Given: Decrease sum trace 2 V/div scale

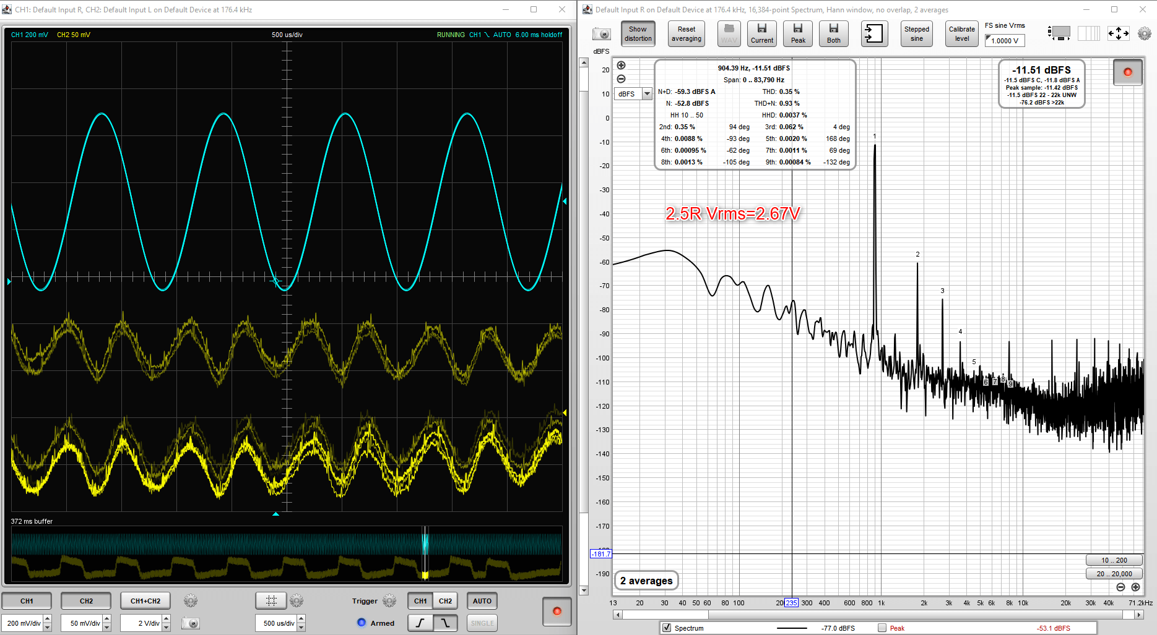Looking at the screenshot, I should coord(167,628).
